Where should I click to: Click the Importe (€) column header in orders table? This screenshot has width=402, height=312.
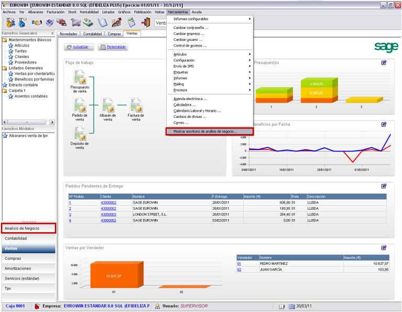coord(267,197)
